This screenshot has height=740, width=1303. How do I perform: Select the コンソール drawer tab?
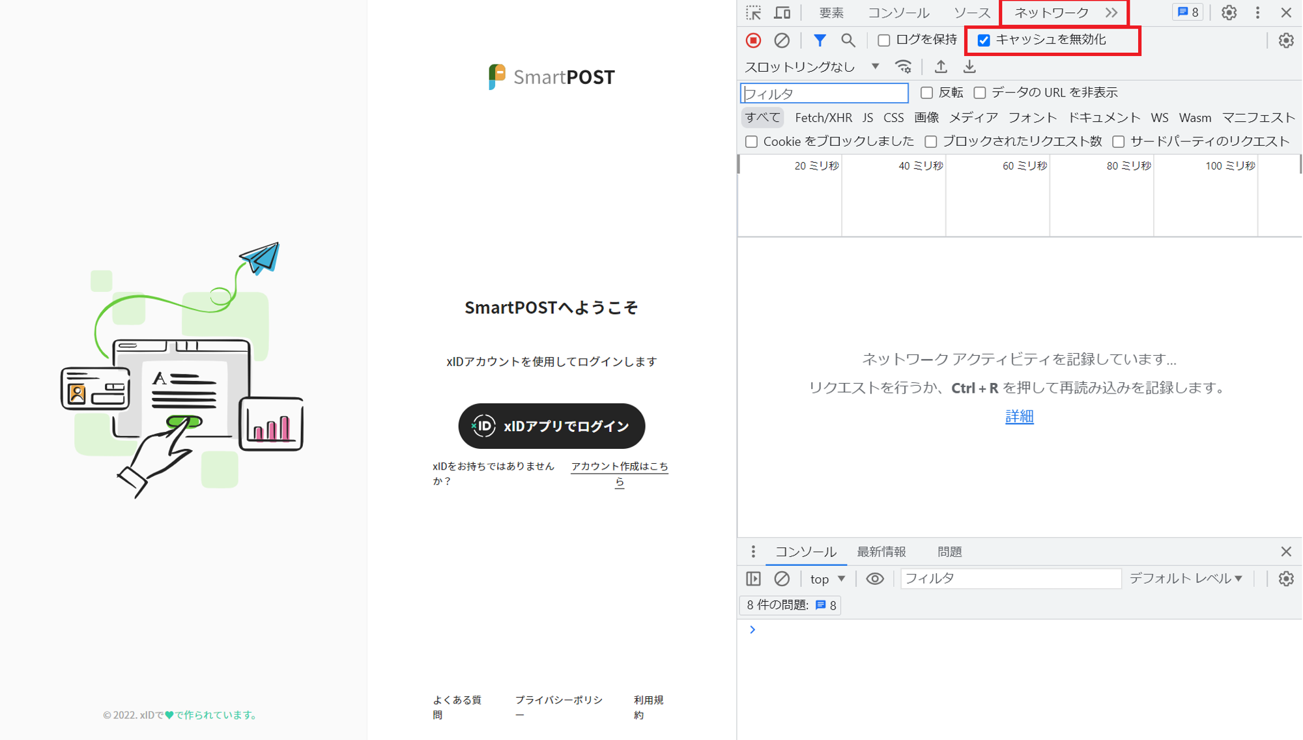(806, 552)
